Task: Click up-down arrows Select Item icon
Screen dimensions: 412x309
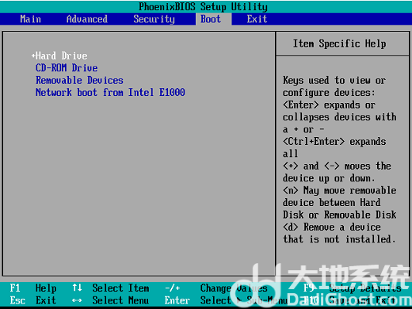Action: coord(77,288)
